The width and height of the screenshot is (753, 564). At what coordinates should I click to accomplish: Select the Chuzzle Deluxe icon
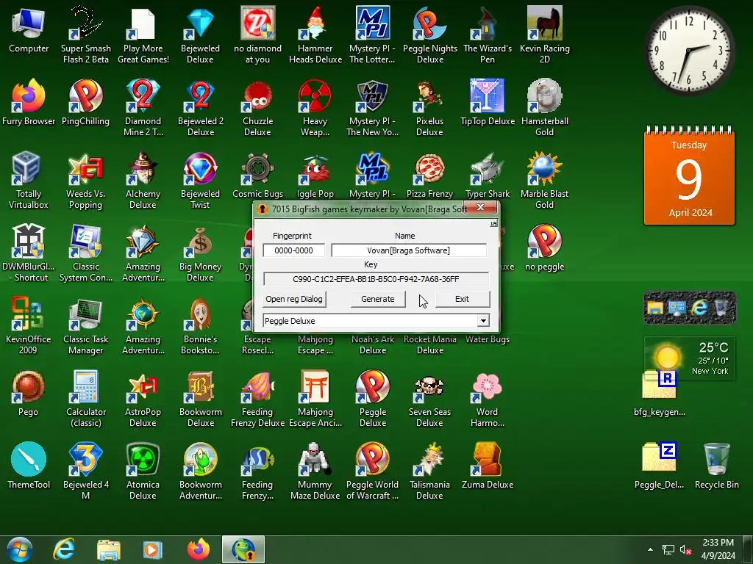point(257,107)
